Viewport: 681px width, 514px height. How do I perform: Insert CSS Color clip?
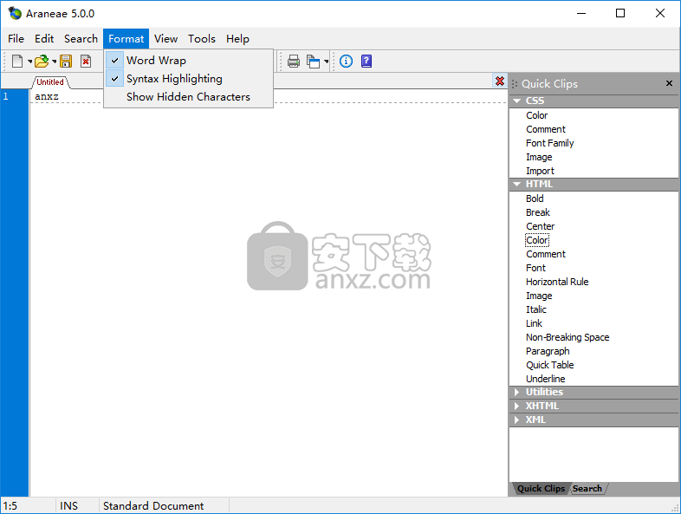click(537, 115)
